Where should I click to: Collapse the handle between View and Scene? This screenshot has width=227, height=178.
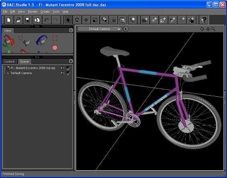[37, 57]
